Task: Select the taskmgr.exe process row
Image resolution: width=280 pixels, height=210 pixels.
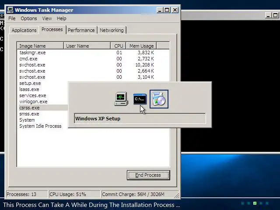Action: click(x=93, y=52)
